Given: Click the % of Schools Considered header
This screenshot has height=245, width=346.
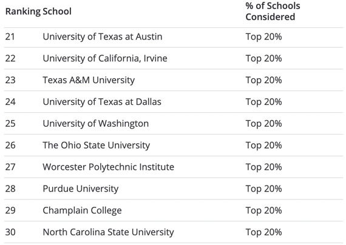Looking at the screenshot, I should 273,12.
